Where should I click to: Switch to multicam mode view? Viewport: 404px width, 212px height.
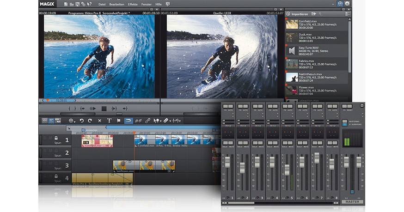click(x=58, y=121)
